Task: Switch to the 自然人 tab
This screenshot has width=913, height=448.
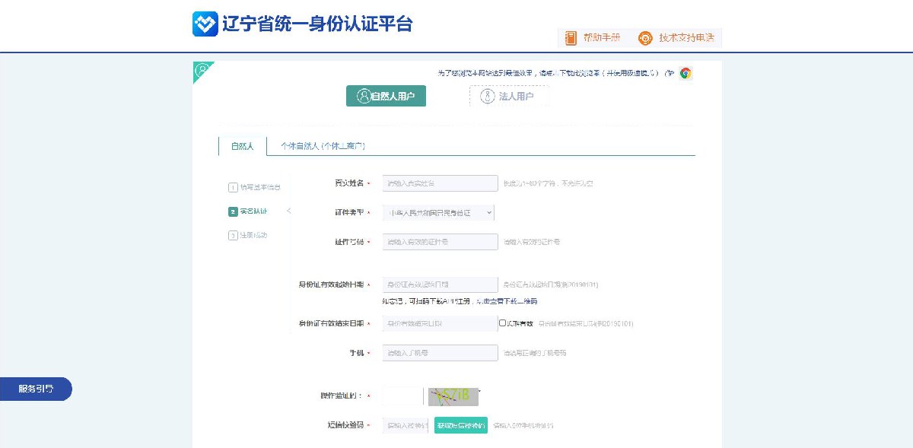Action: pos(243,145)
